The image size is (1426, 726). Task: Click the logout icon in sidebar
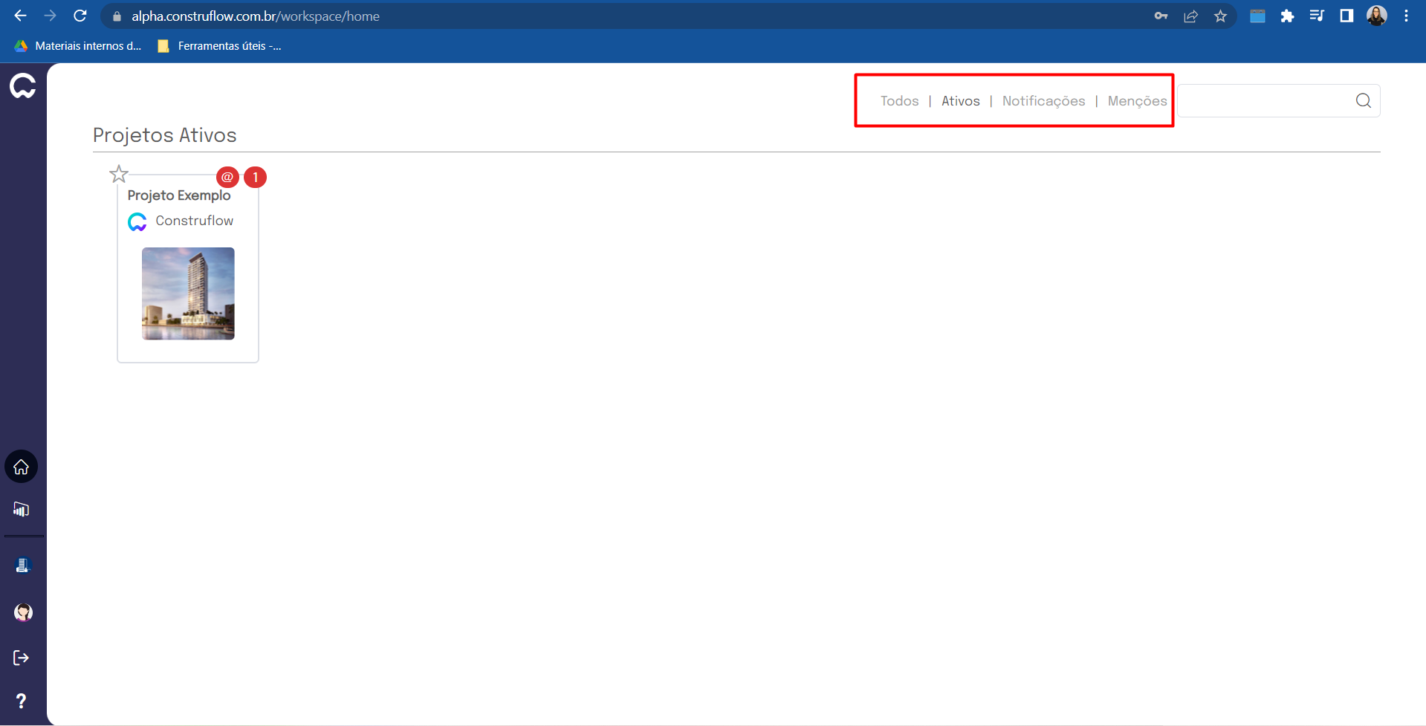point(22,658)
